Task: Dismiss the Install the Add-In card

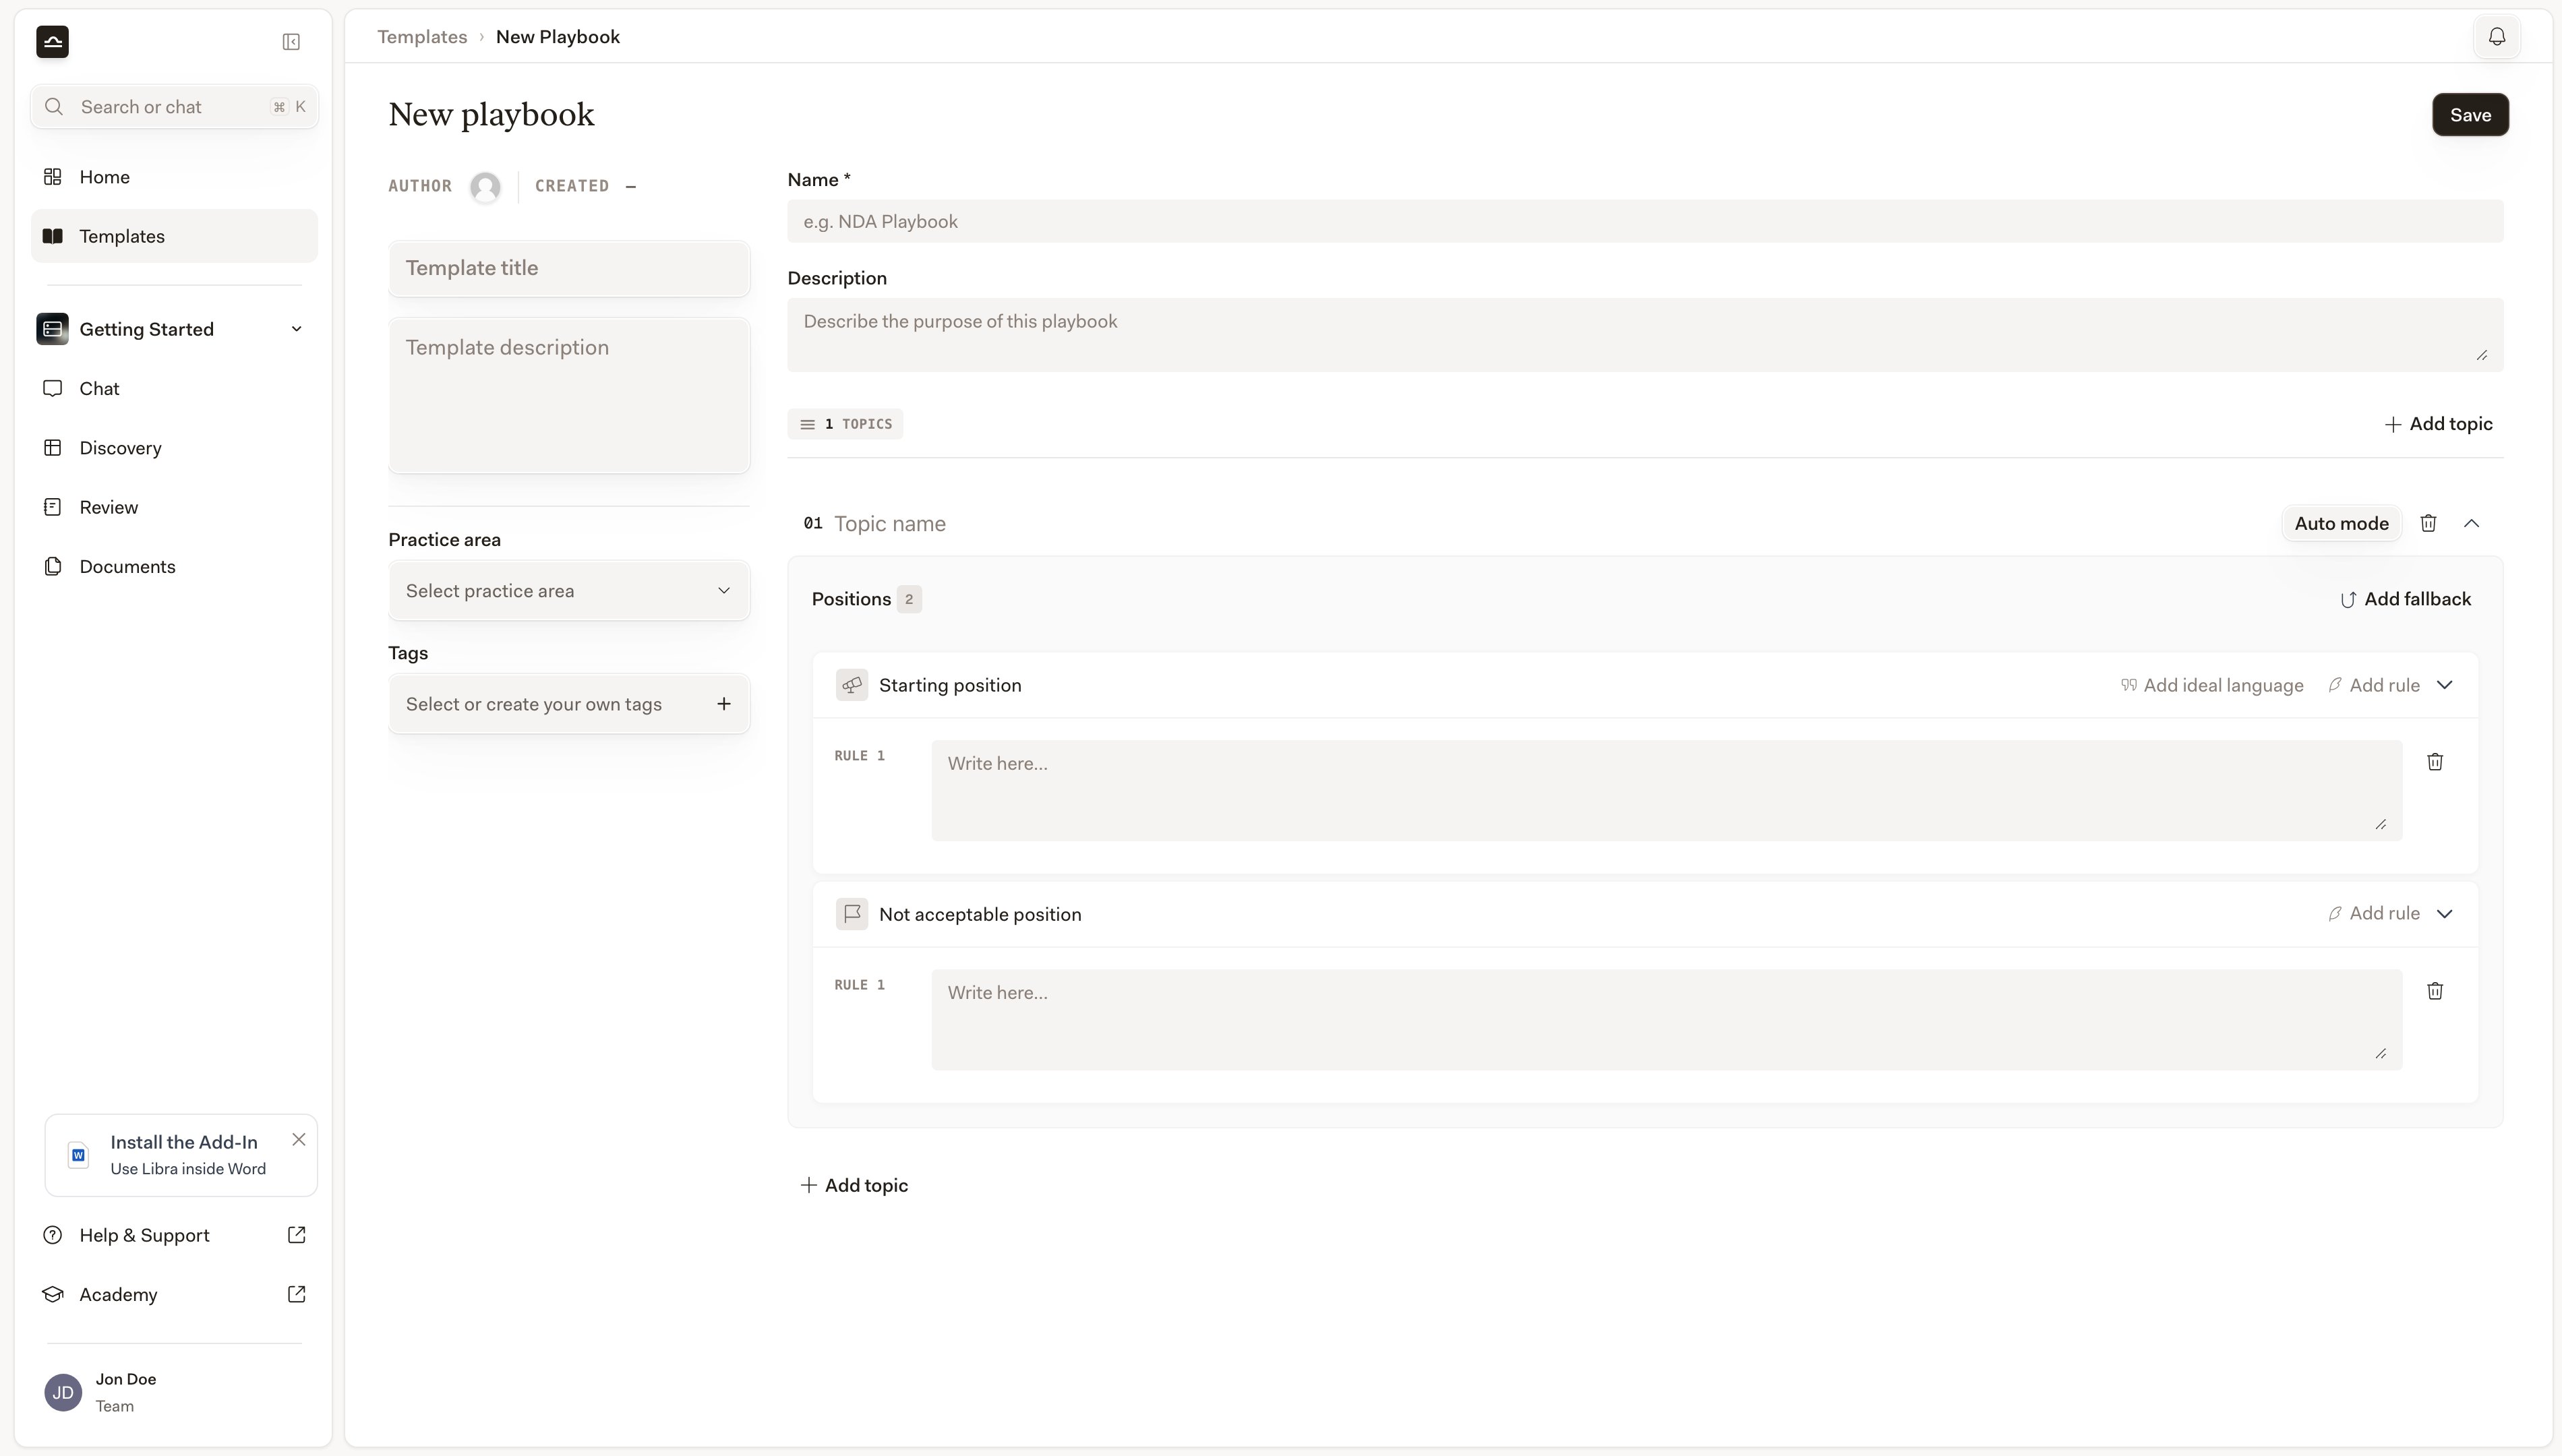Action: 299,1140
